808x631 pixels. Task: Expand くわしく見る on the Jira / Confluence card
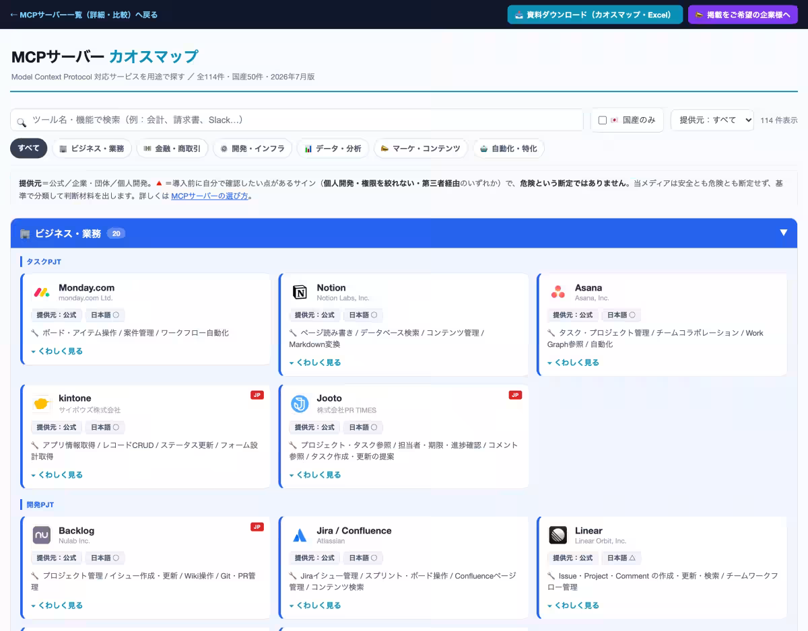315,605
